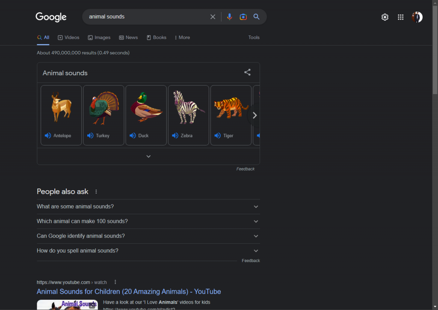Open the Animal Sounds for Children YouTube link

[129, 292]
